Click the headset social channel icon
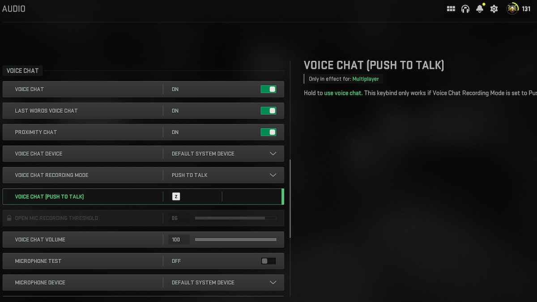 point(465,9)
